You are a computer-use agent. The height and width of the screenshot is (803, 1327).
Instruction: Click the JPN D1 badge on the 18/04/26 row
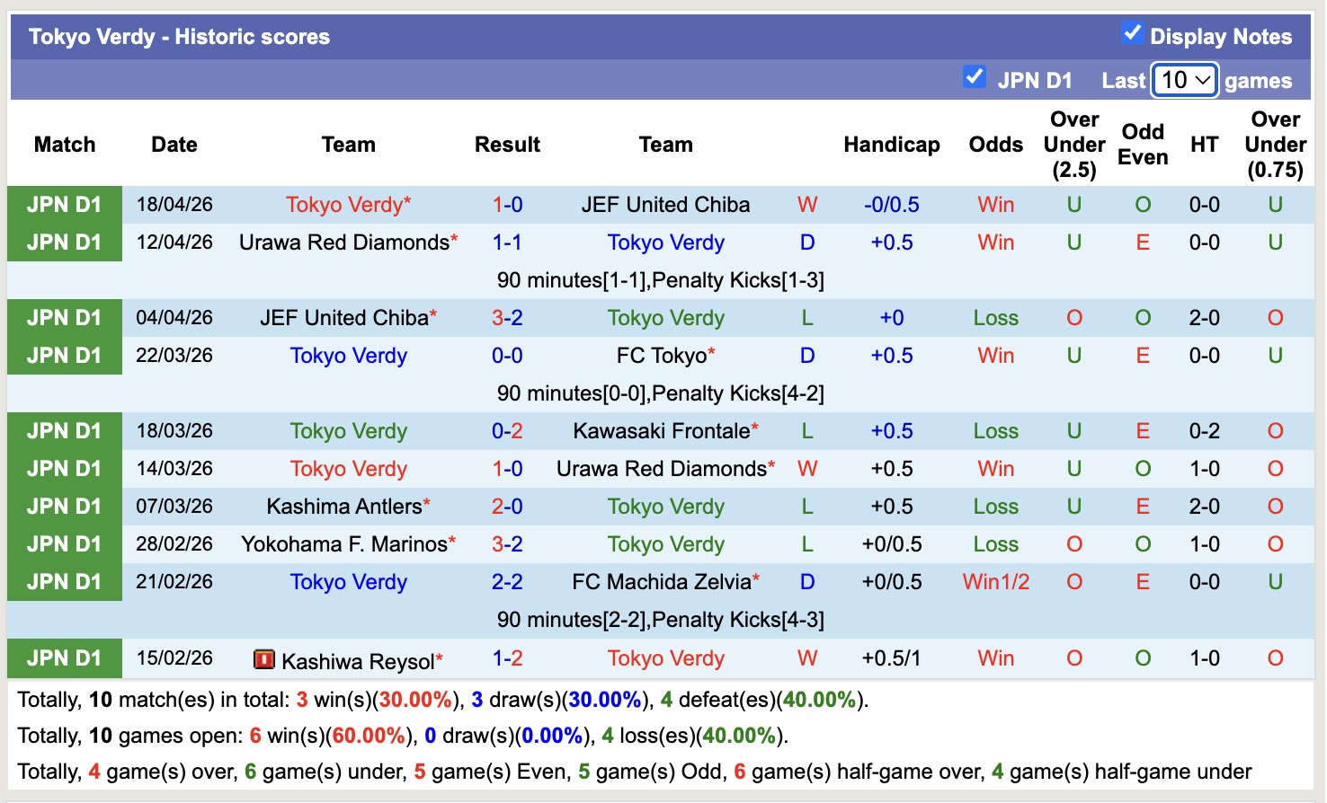[x=64, y=204]
